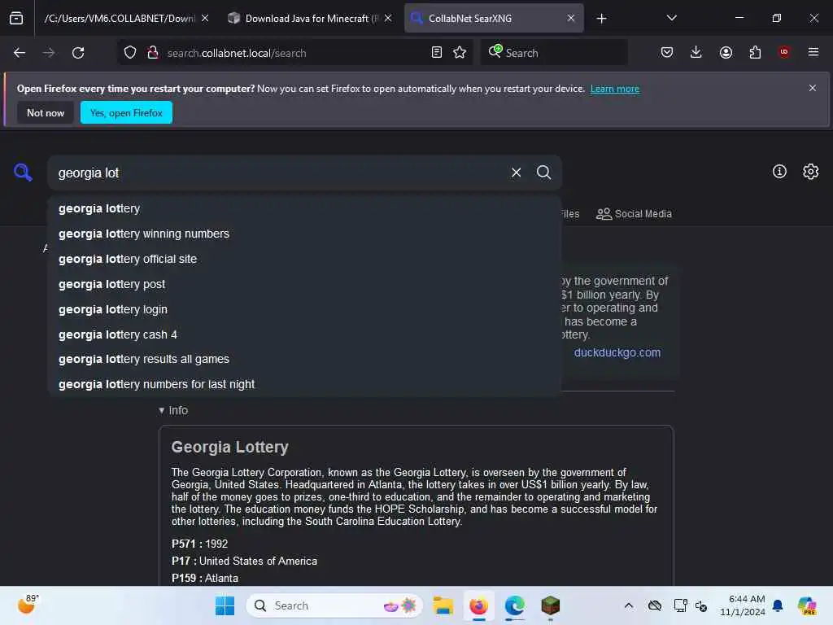
Task: Choose suggestion georgia lottery winning numbers
Action: (304, 234)
